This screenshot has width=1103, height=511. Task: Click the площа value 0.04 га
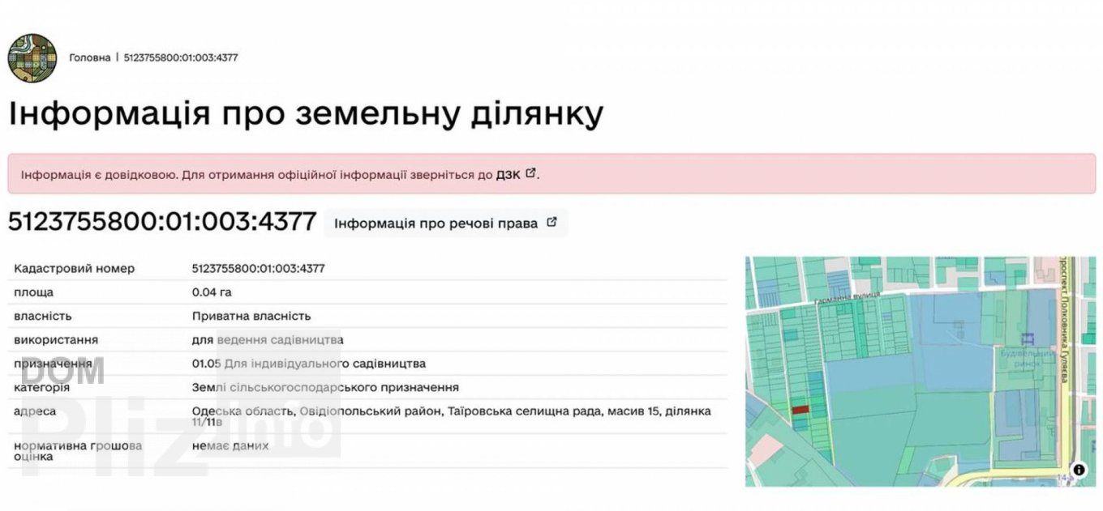(x=211, y=292)
